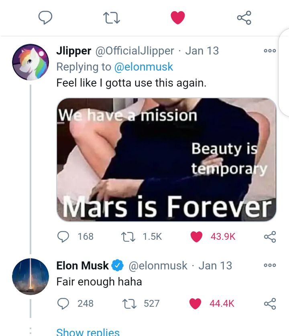Open the more options menu on Jlipper's tweet
This screenshot has width=289, height=336.
point(270,51)
